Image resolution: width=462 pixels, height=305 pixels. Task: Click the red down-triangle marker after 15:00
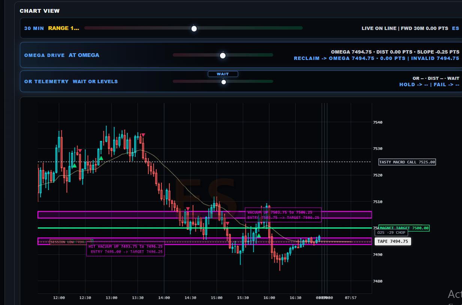coord(227,224)
